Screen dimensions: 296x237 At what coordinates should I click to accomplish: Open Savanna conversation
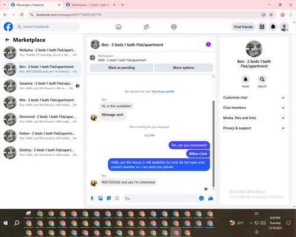click(x=41, y=86)
